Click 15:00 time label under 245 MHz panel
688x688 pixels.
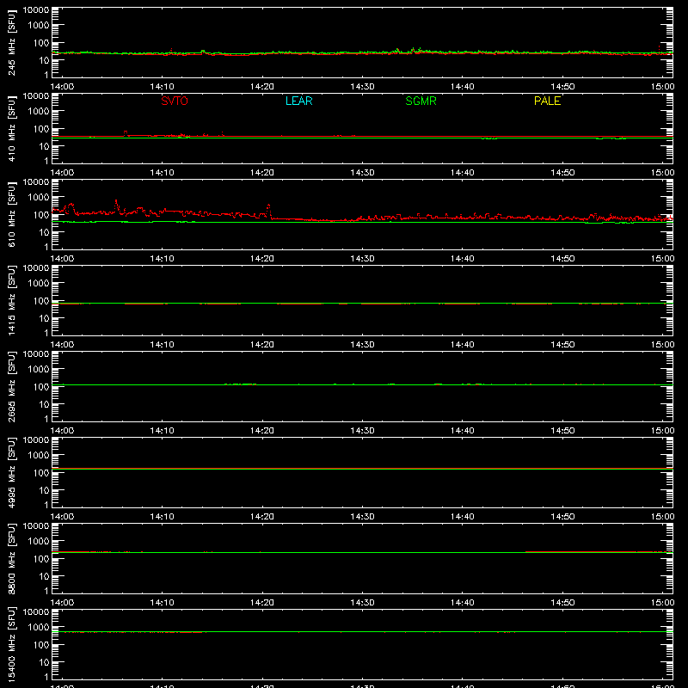click(662, 87)
